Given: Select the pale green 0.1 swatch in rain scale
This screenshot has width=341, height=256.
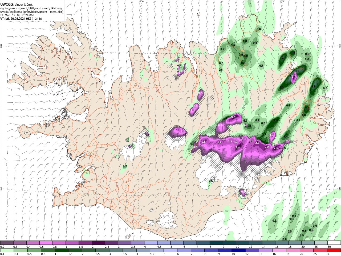Looking at the screenshot, I should coord(7,250).
